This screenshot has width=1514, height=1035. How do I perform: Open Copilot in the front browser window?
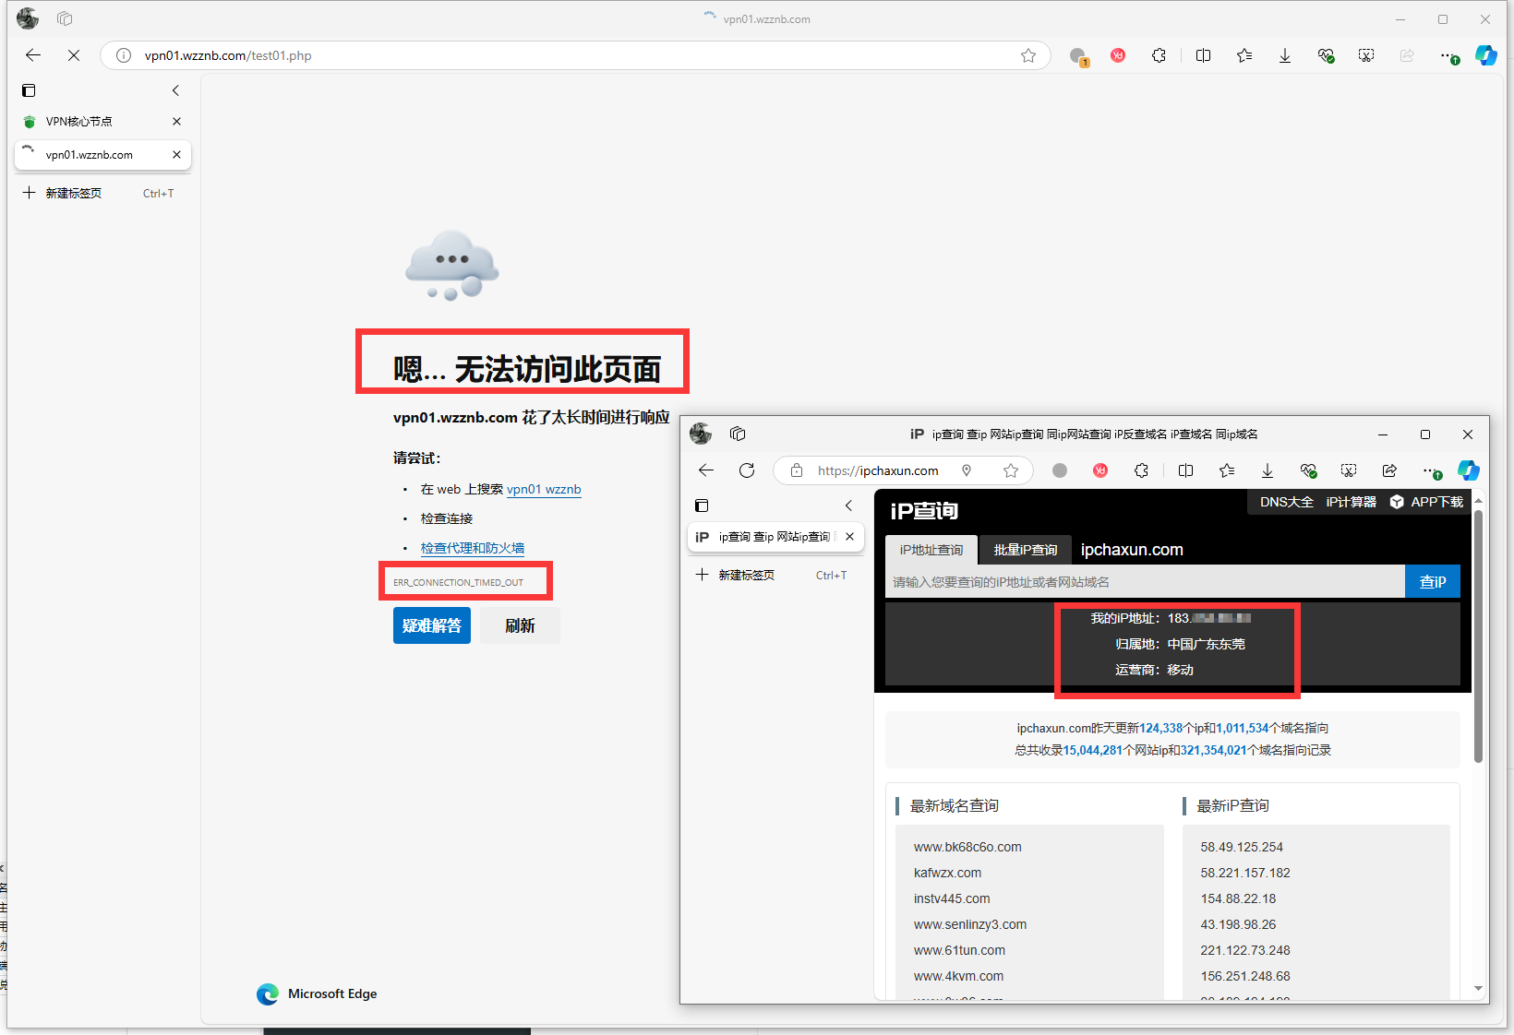pyautogui.click(x=1469, y=470)
